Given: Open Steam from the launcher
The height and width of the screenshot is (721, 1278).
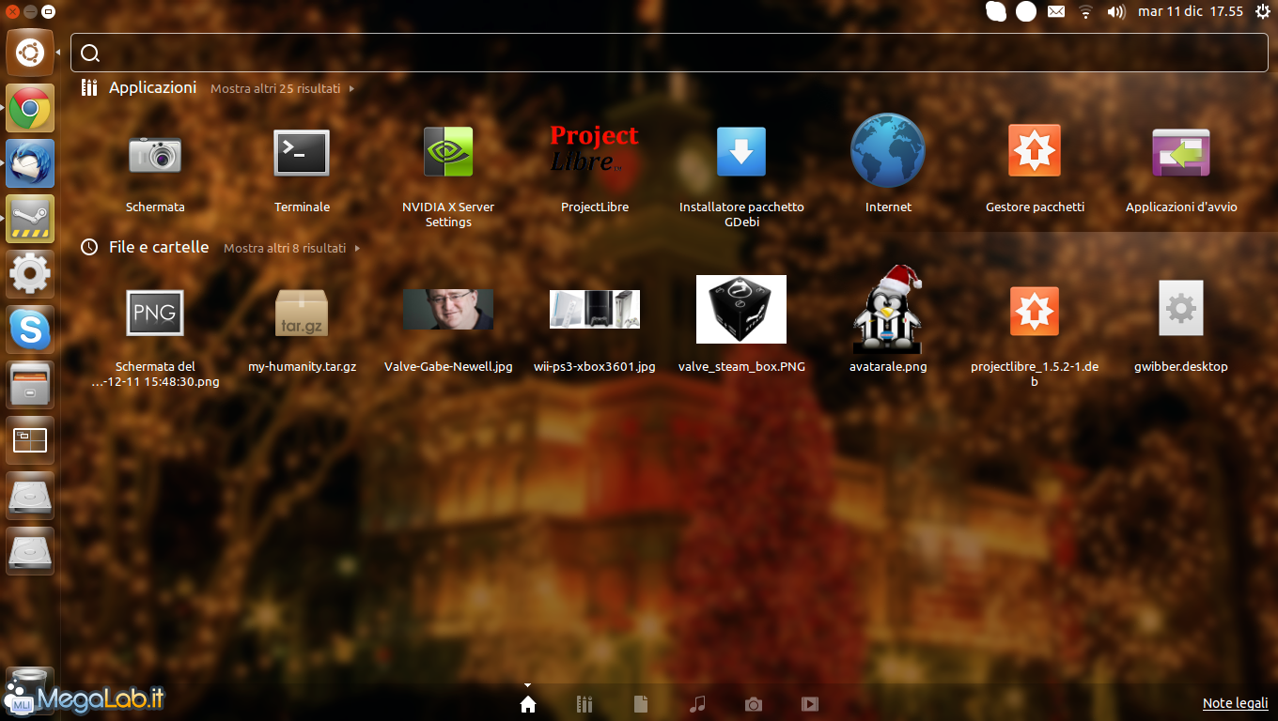Looking at the screenshot, I should point(30,219).
